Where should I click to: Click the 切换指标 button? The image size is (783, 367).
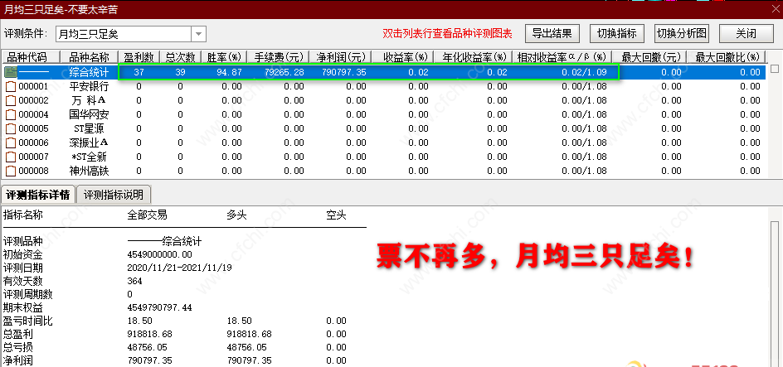pos(617,33)
